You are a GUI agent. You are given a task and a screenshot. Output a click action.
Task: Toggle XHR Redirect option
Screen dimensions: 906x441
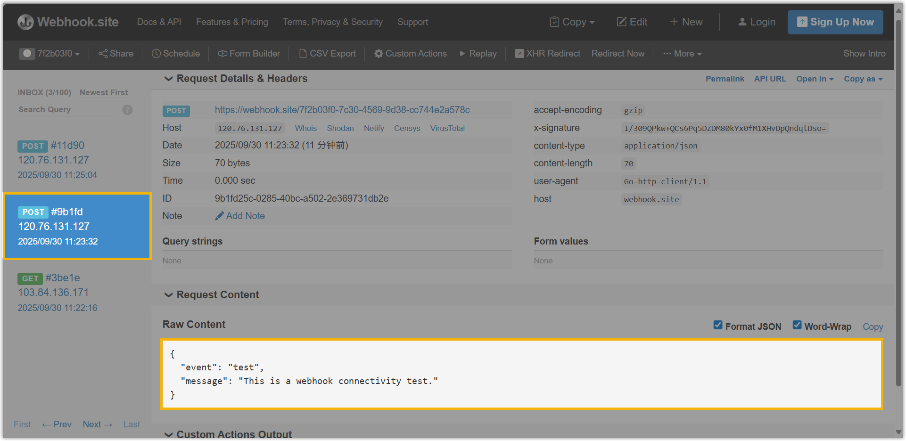(x=548, y=54)
